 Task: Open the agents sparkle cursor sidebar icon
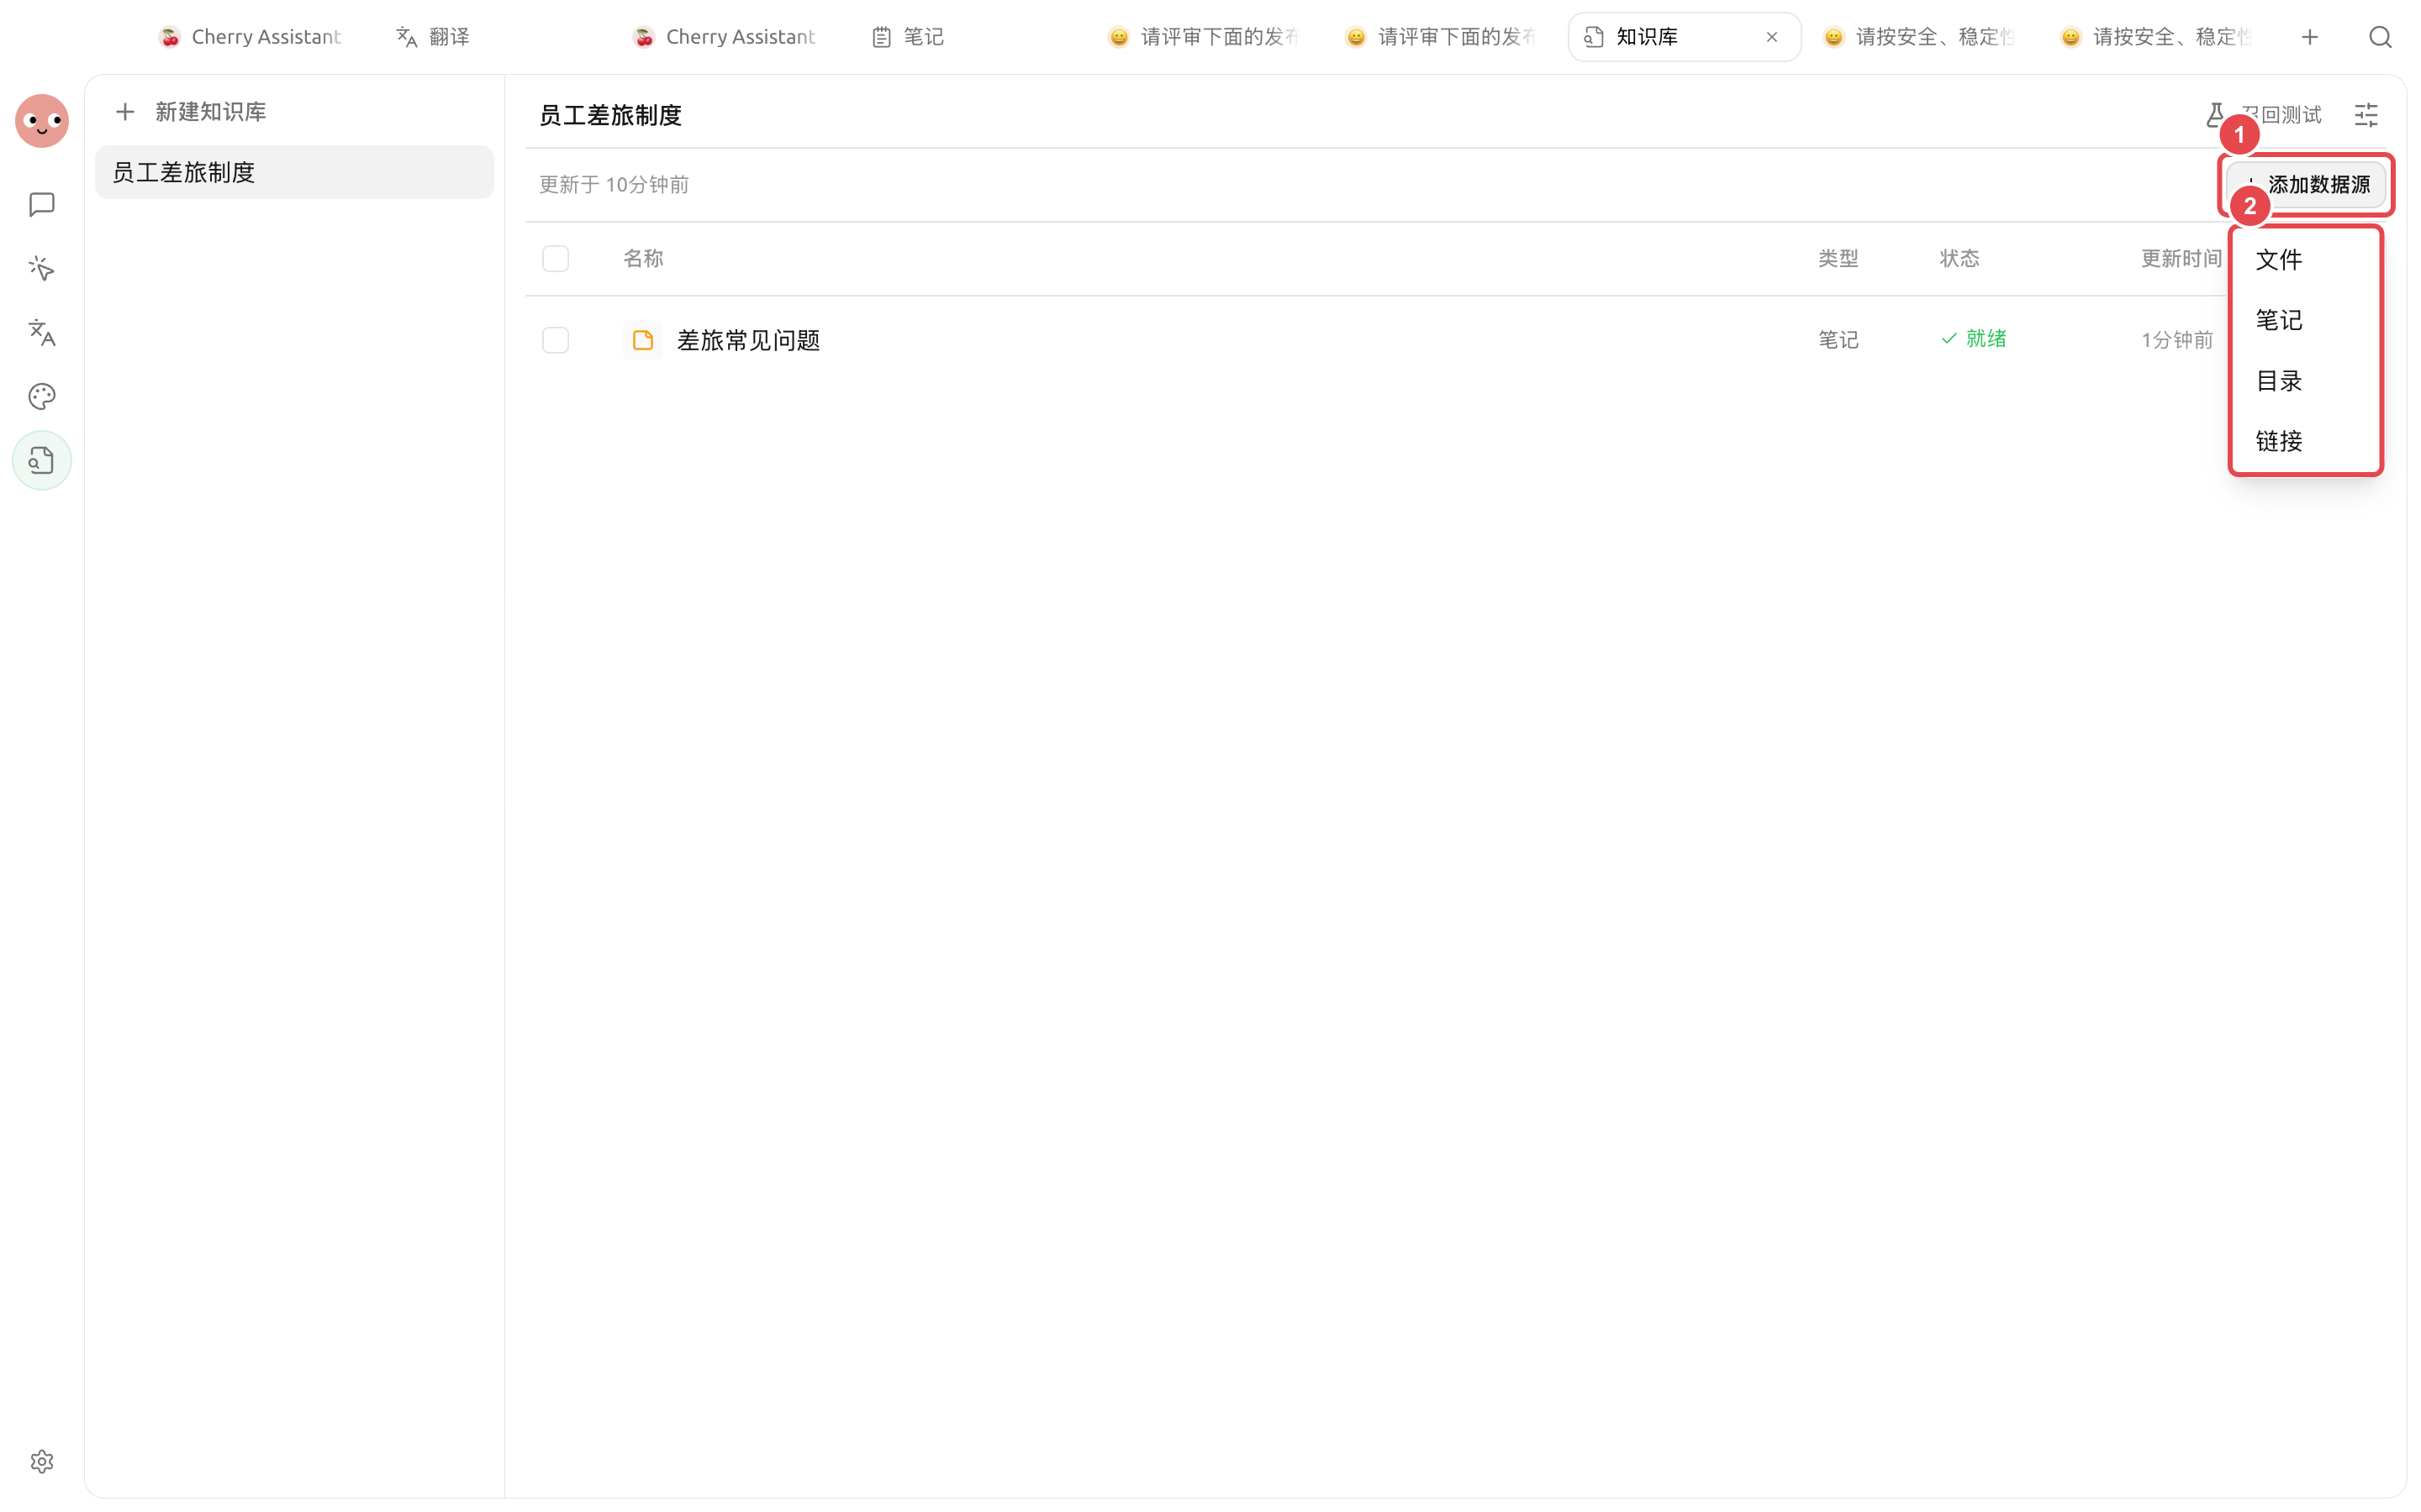[42, 268]
